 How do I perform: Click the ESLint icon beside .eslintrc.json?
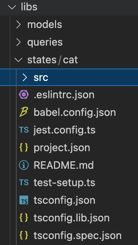coord(24,95)
